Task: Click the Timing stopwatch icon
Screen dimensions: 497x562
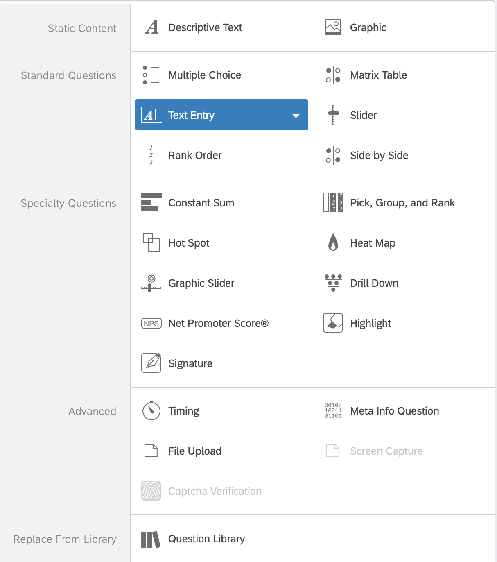Action: (x=151, y=410)
